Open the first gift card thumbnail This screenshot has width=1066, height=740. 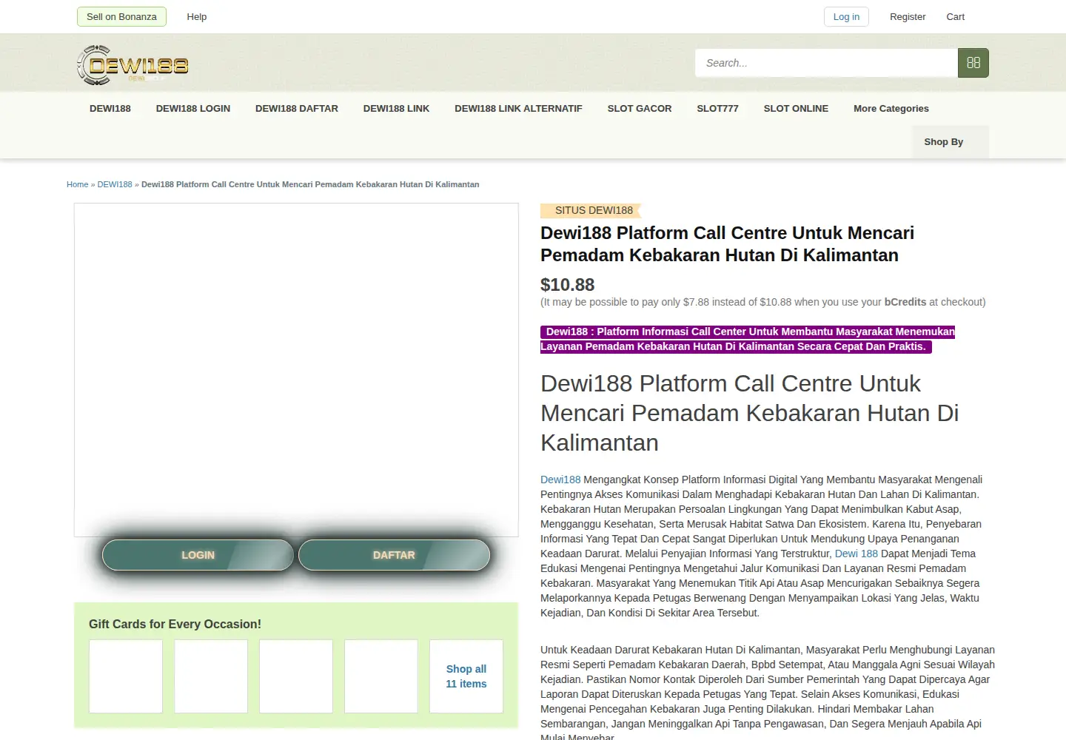tap(126, 676)
